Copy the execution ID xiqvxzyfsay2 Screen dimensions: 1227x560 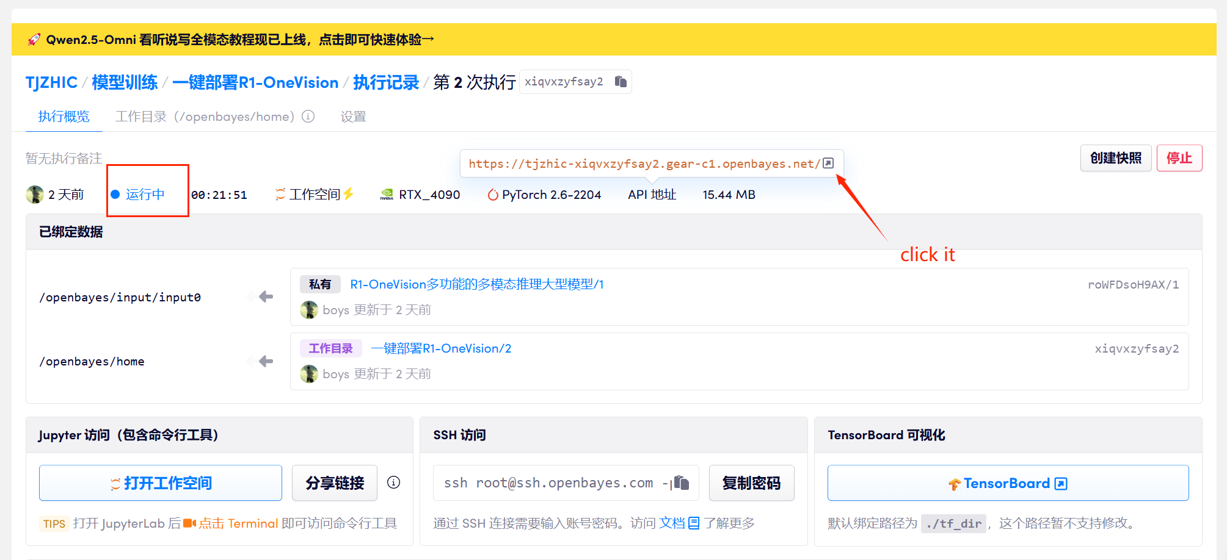[x=621, y=82]
